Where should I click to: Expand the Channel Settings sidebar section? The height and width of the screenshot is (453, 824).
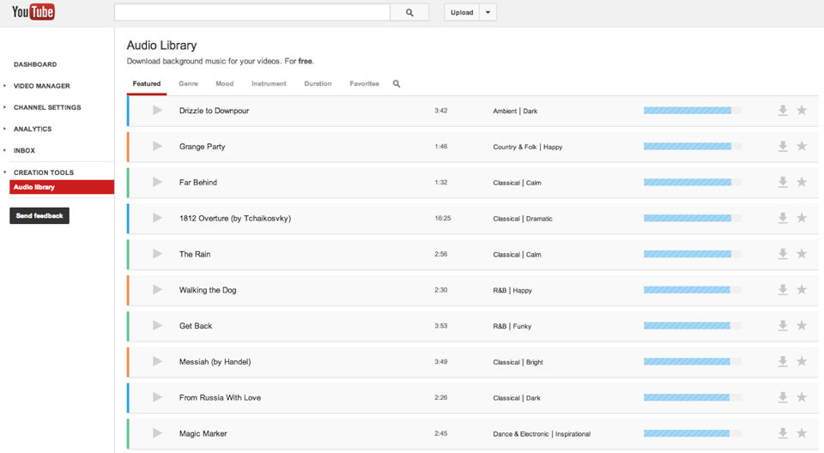(46, 107)
